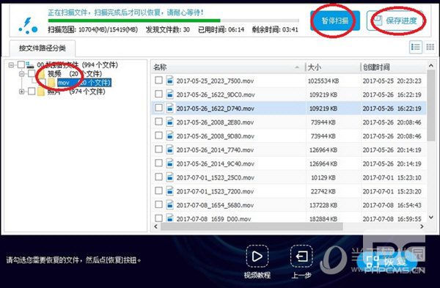Screen dimensions: 440x288
Task: Check box for 2017-05-26_2008_2E80.mov
Action: point(158,122)
